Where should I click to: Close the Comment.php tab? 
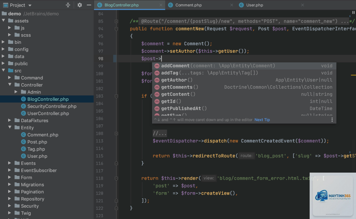click(x=231, y=5)
